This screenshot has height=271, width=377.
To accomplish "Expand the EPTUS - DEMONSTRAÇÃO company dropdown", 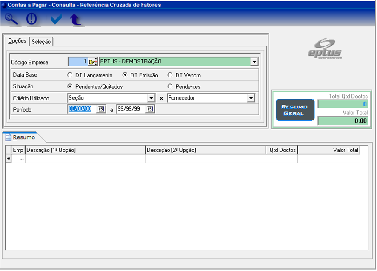I will coord(254,62).
